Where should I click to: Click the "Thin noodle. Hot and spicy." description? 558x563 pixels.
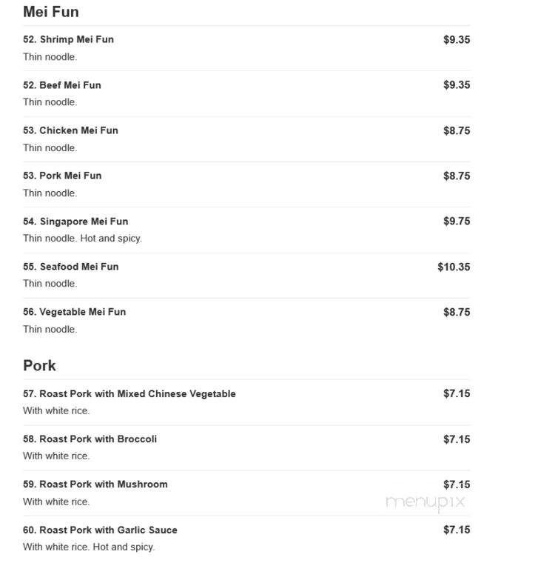(82, 239)
